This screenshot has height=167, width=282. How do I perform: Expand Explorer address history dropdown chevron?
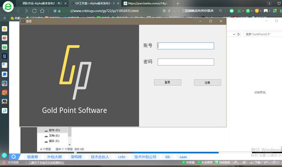pyautogui.click(x=234, y=34)
